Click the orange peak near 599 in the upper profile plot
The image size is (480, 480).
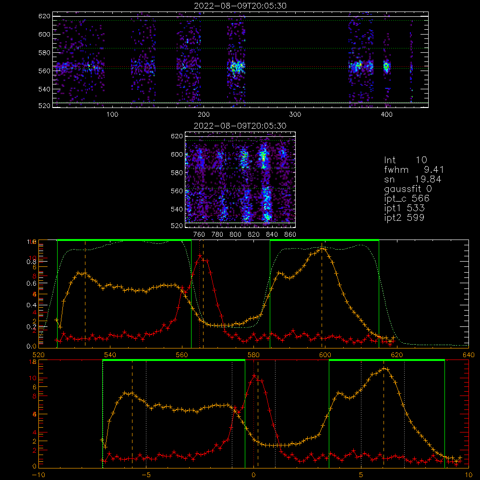[322, 249]
